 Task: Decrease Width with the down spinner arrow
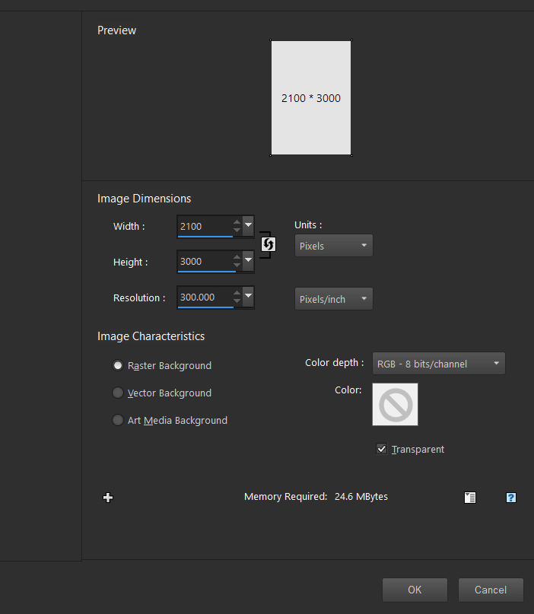(x=237, y=230)
